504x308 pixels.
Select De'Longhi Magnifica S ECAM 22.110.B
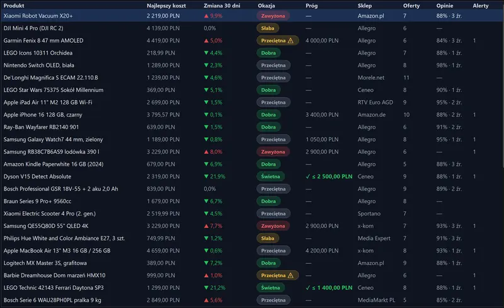51,77
